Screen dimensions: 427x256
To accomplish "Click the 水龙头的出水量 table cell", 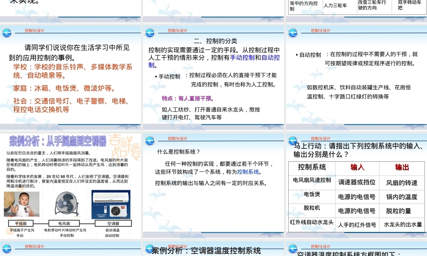I will (403, 224).
